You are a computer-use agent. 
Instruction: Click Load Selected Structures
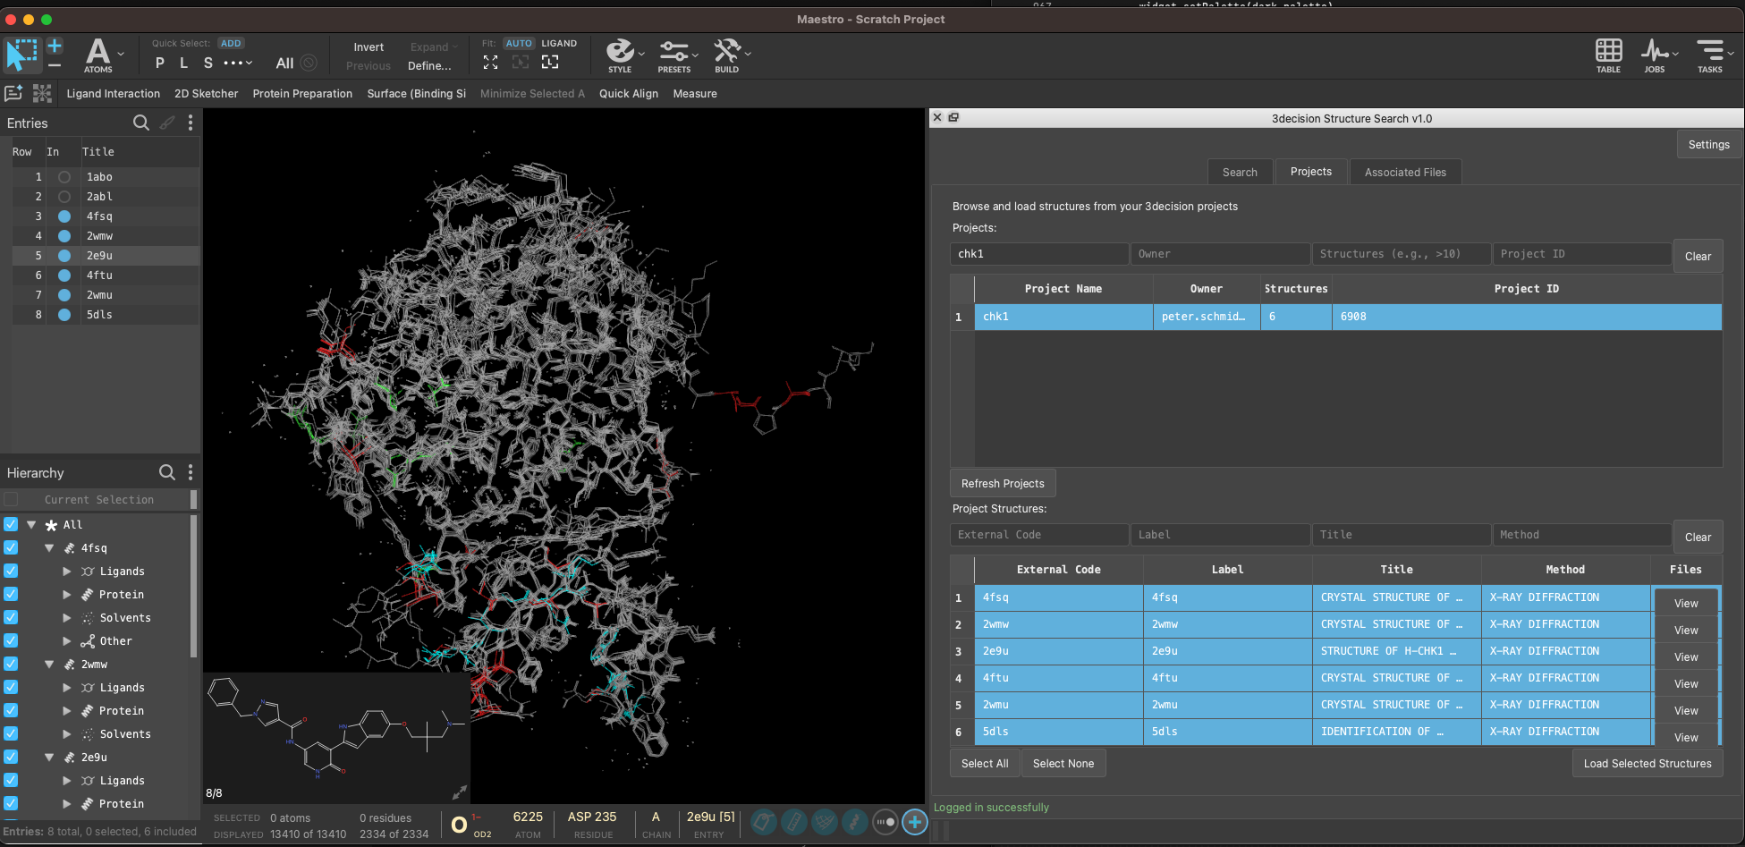[x=1648, y=763]
